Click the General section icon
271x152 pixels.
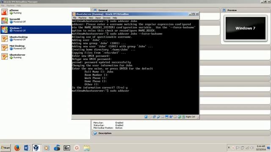coord(95,10)
